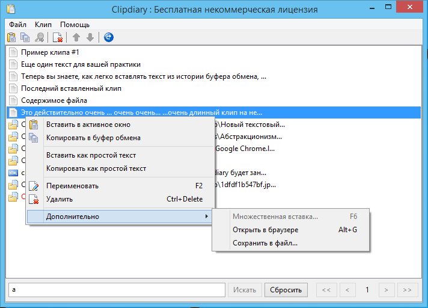Viewport: 428px width, 308px height.
Task: Select 'Переименовать' in the context menu
Action: (120, 186)
